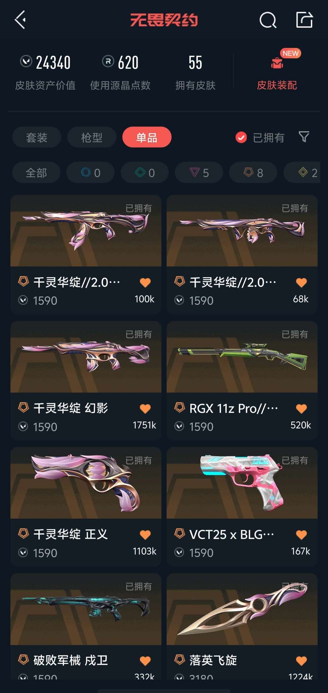Filter by orange pentagon tier with 8 skins
This screenshot has height=693, width=328.
click(x=253, y=173)
